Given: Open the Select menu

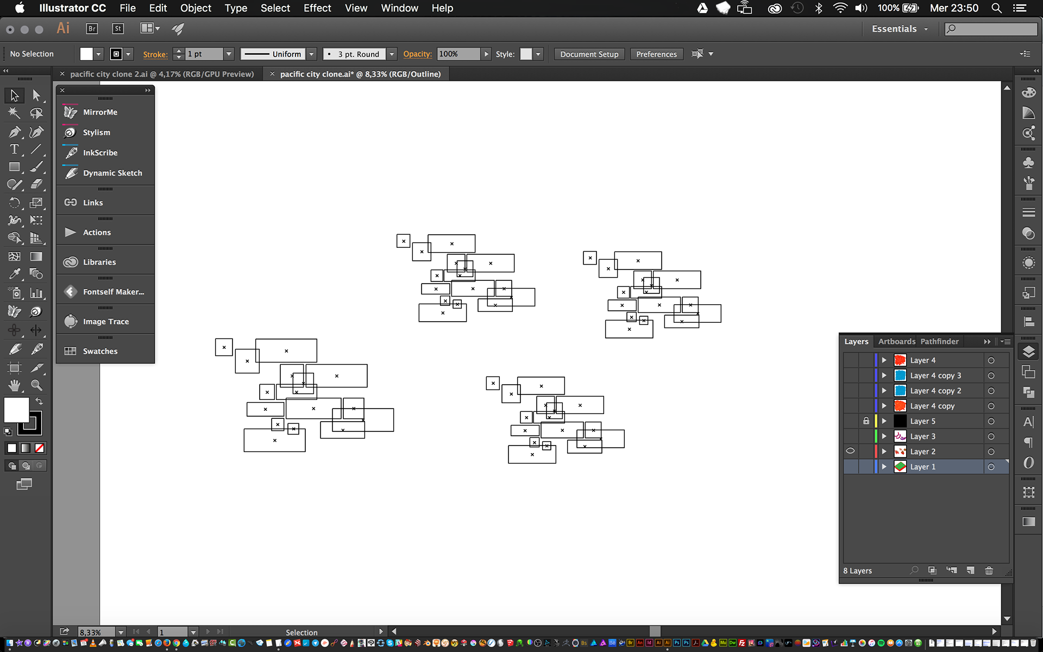Looking at the screenshot, I should tap(275, 8).
